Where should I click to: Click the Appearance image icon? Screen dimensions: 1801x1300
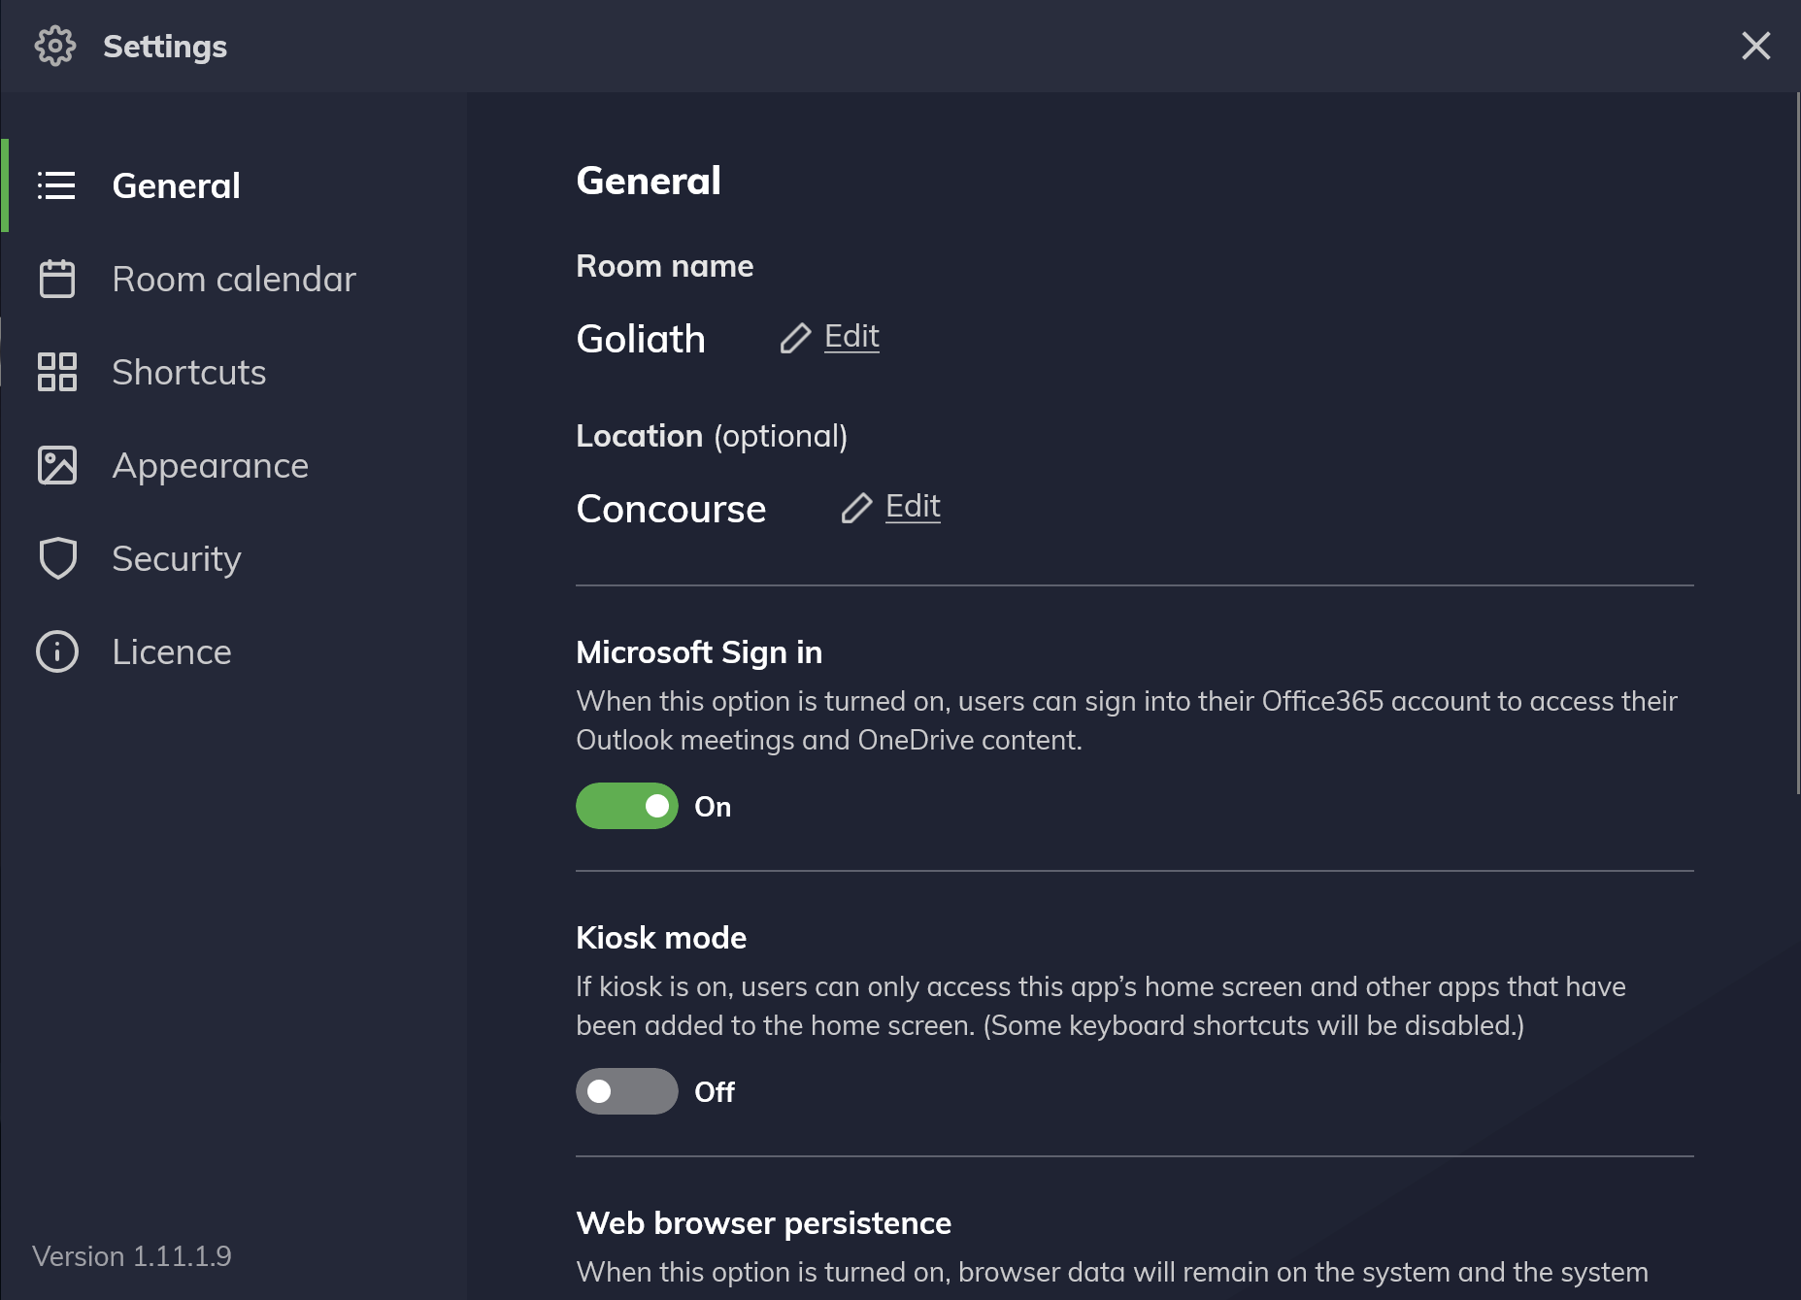56,465
